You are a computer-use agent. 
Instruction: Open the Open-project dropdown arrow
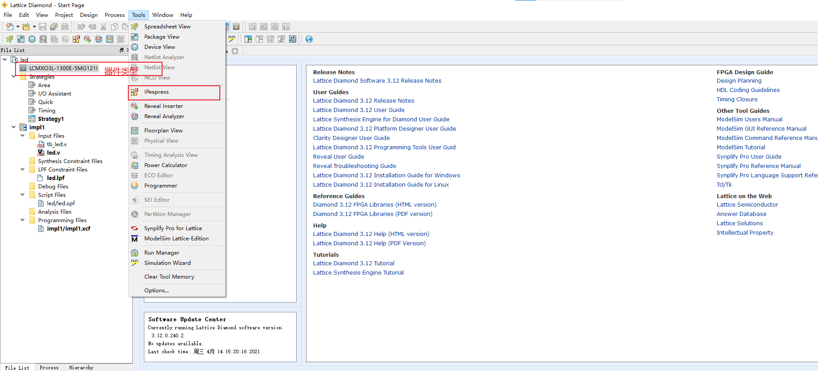click(34, 27)
